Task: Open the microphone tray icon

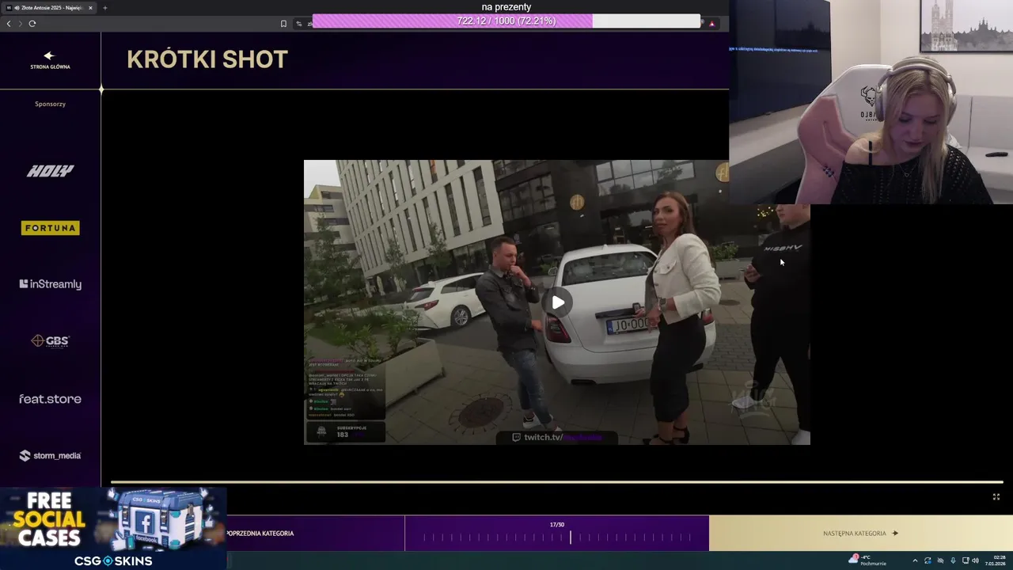Action: coord(953,560)
